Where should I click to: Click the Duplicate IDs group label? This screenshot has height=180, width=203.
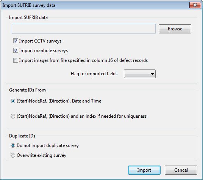(x=22, y=136)
